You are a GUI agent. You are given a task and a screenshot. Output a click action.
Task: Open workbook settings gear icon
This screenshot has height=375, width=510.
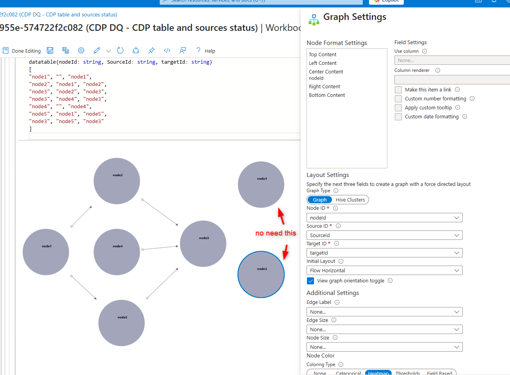pos(81,50)
